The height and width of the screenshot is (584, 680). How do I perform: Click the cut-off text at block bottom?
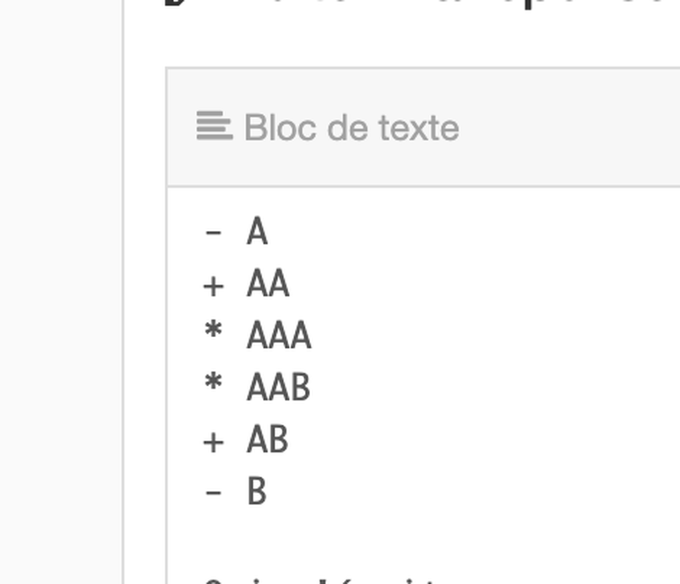pyautogui.click(x=321, y=579)
